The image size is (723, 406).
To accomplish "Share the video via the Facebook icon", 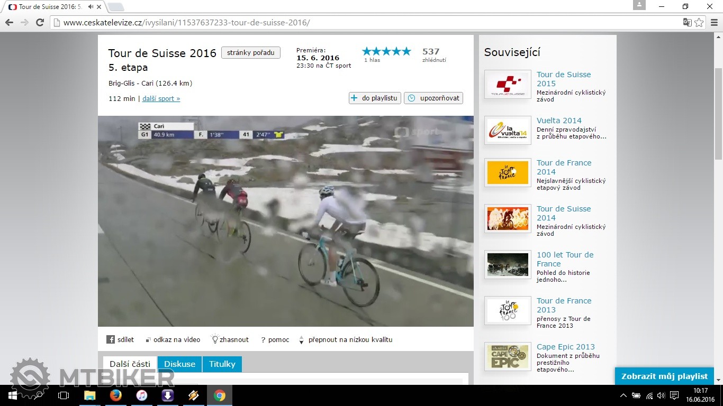I will [111, 340].
